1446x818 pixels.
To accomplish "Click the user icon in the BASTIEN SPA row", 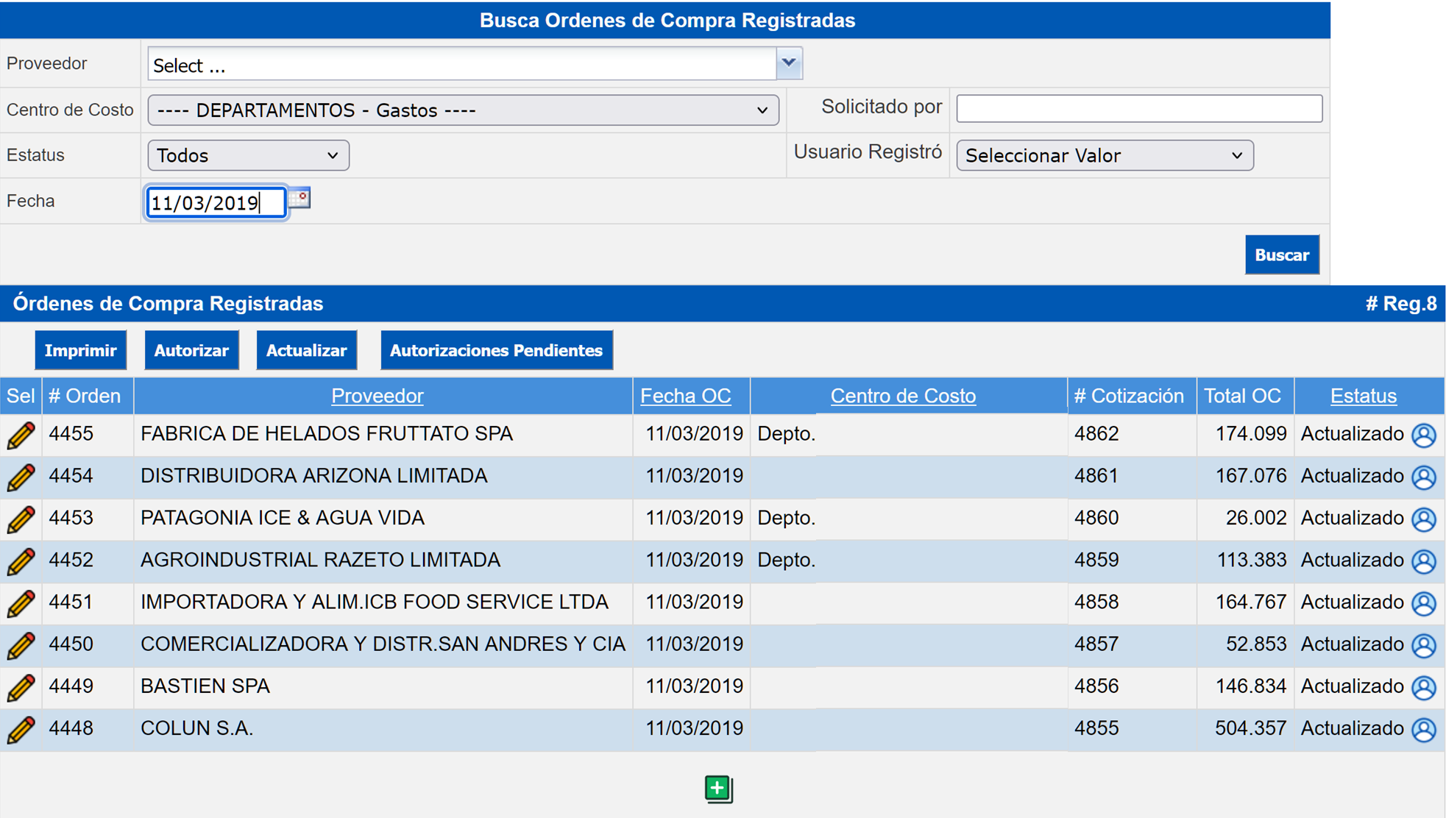I will (1424, 687).
